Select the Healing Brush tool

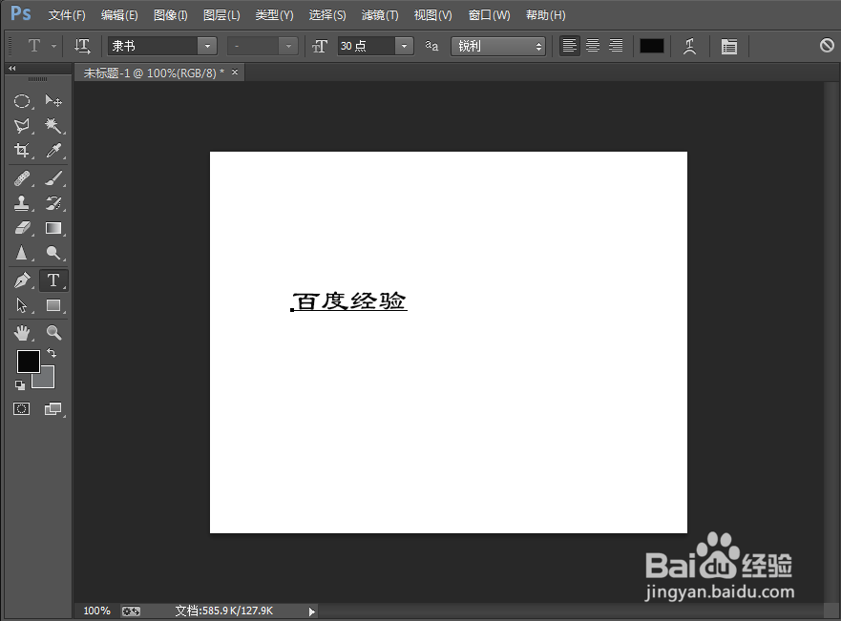click(x=21, y=177)
